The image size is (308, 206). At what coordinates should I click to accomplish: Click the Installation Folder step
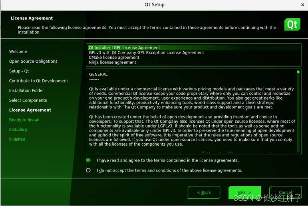[26, 90]
